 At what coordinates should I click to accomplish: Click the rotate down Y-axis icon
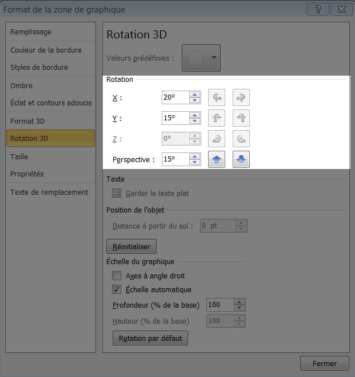241,118
